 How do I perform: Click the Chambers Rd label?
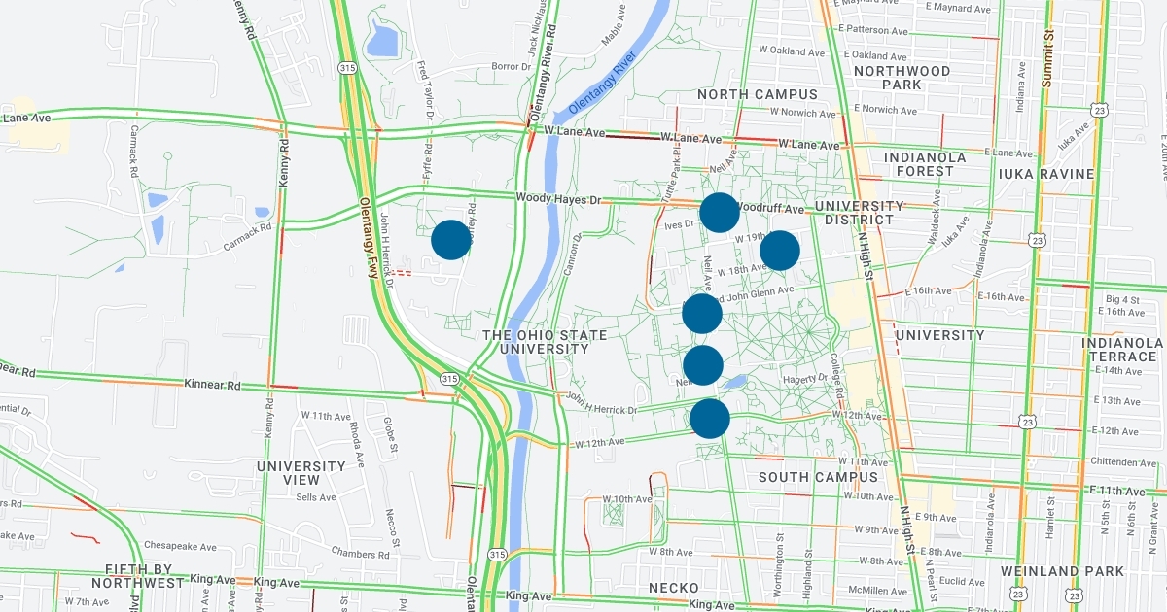pos(360,554)
